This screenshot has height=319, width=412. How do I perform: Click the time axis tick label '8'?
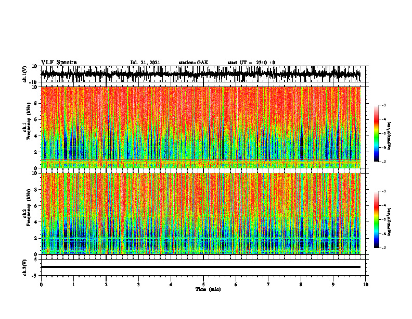(x=301, y=285)
